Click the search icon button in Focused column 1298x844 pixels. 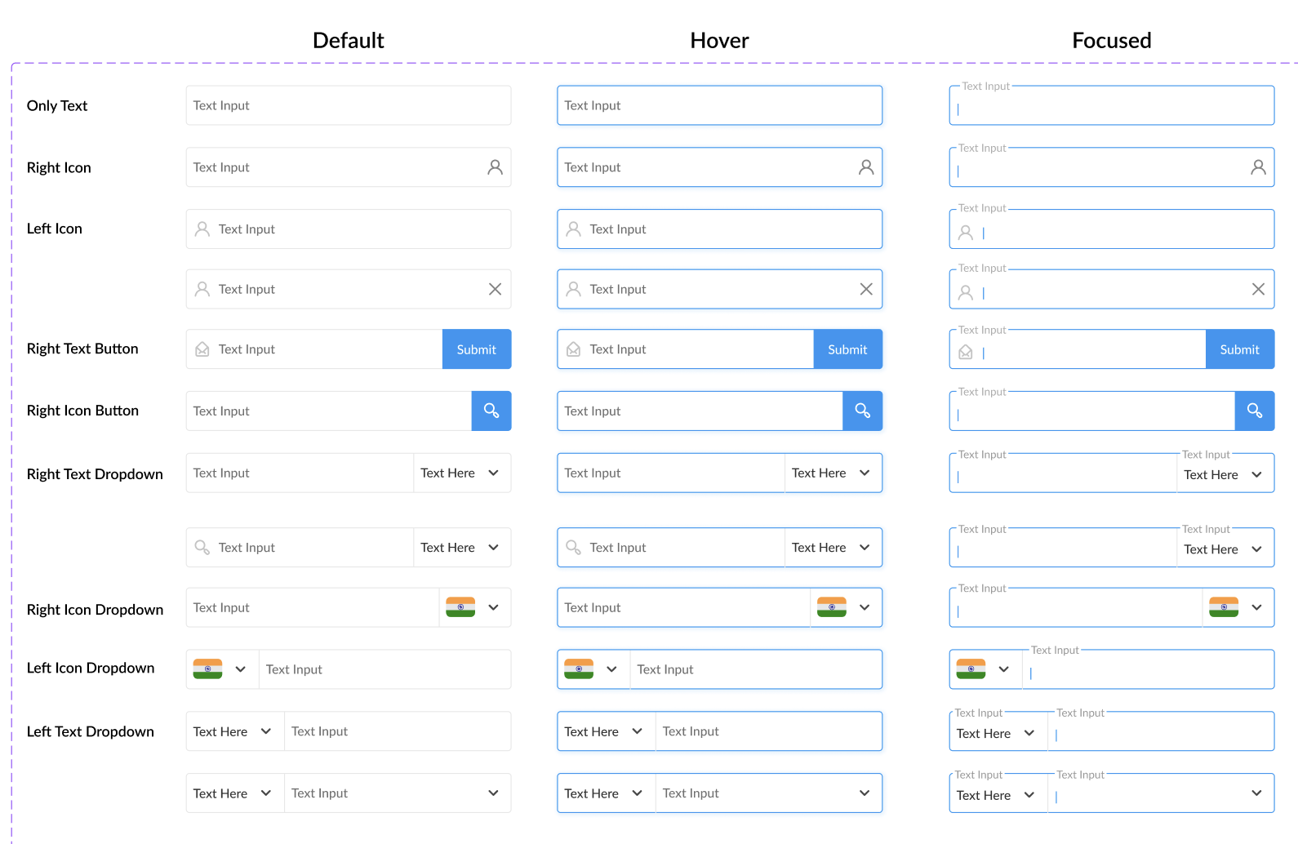1255,411
